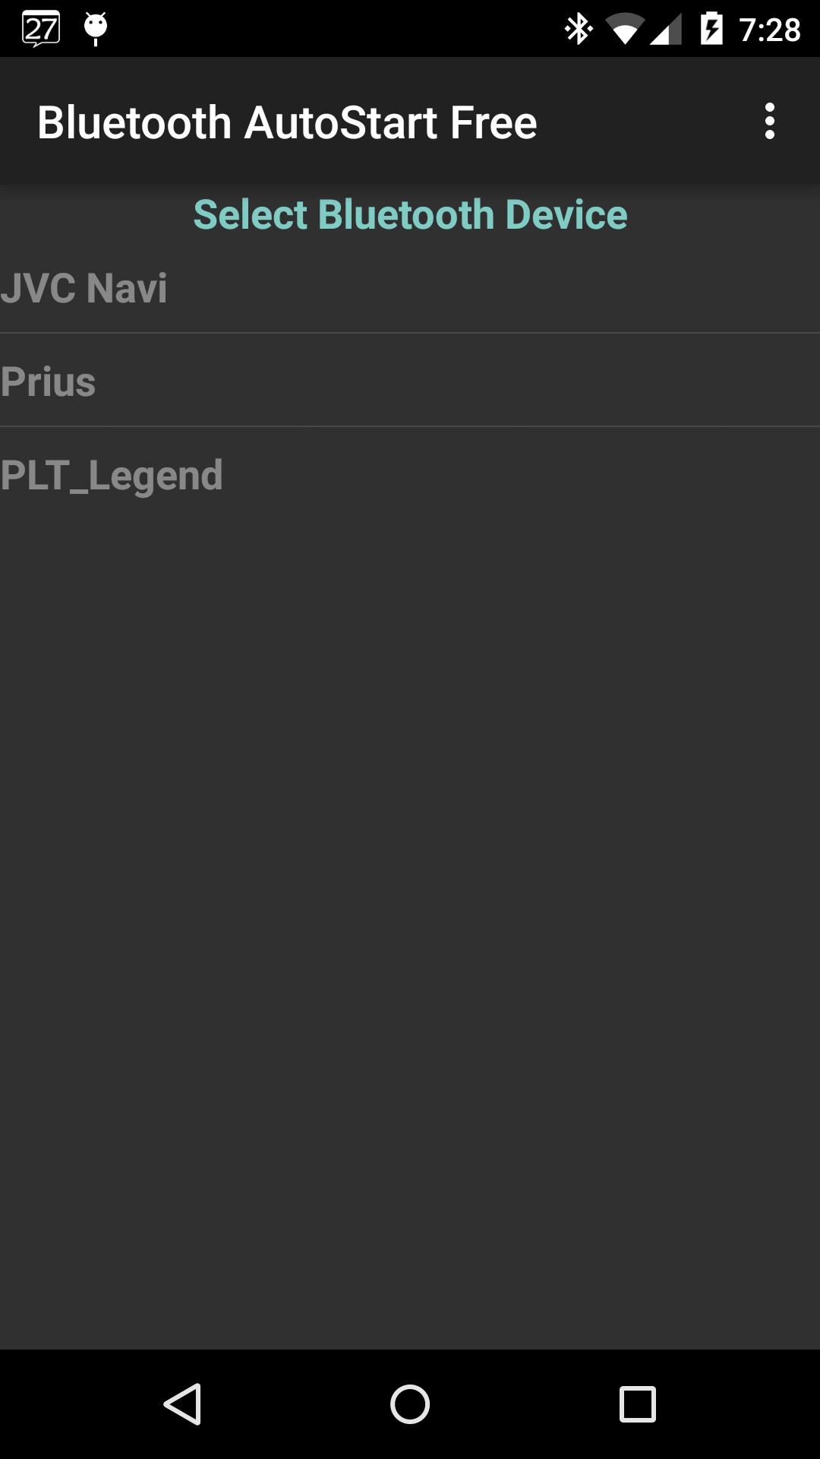Tap empty area below PLT_Legend

[410, 836]
